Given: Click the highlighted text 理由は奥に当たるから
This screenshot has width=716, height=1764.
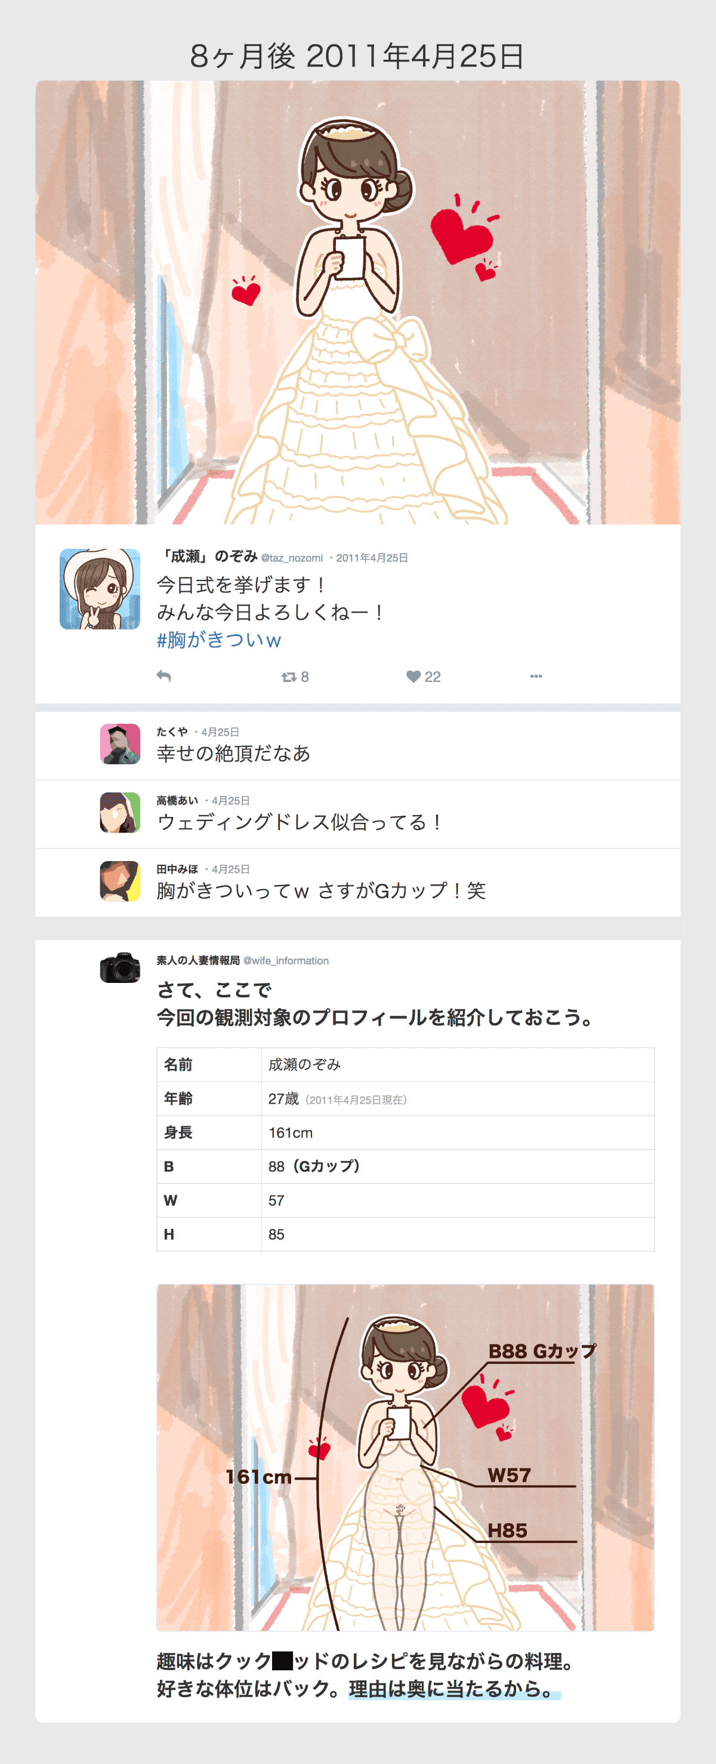Looking at the screenshot, I should tap(452, 1689).
